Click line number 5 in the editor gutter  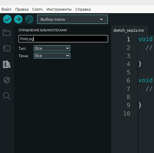(x=128, y=72)
